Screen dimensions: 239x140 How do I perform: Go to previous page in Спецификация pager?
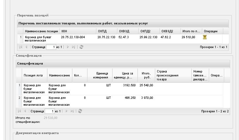click(25, 111)
